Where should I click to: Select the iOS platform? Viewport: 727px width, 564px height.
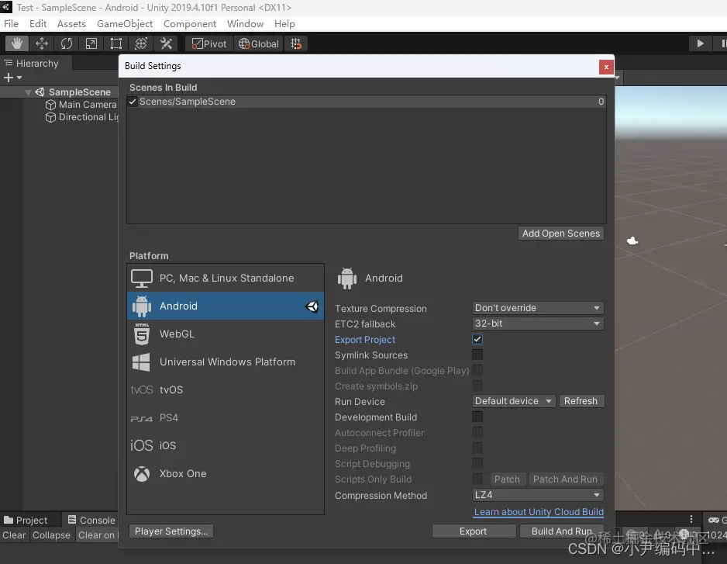coord(226,445)
